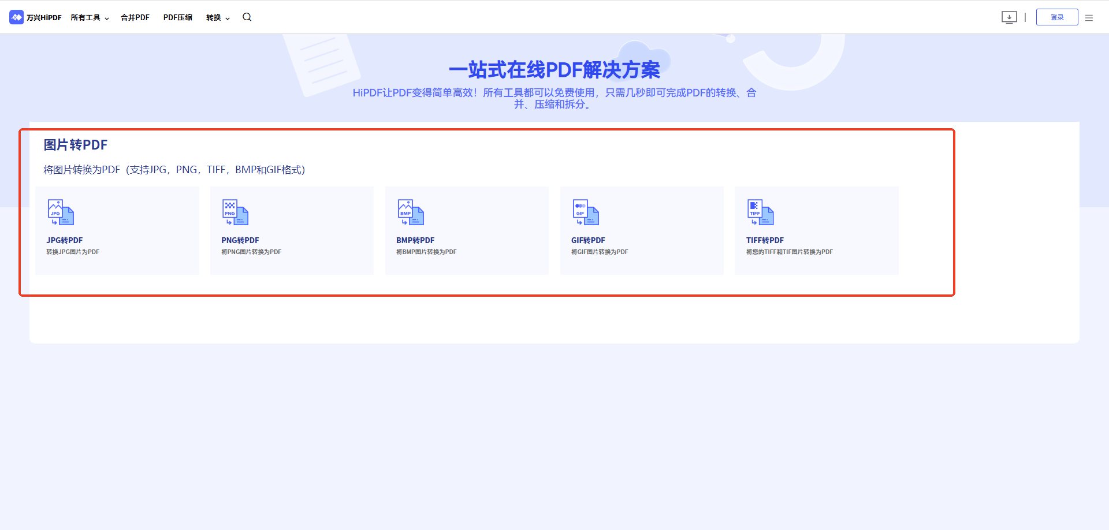Click the 登录 button

click(1057, 17)
